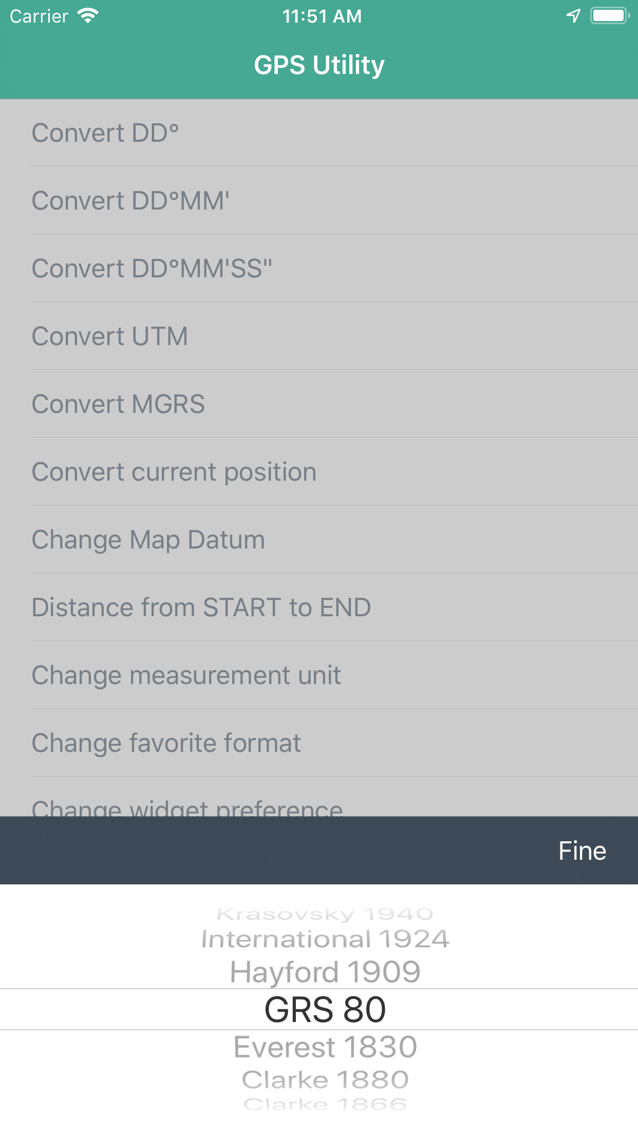Tap the Wi-Fi status icon
Image resolution: width=638 pixels, height=1134 pixels.
pos(88,16)
